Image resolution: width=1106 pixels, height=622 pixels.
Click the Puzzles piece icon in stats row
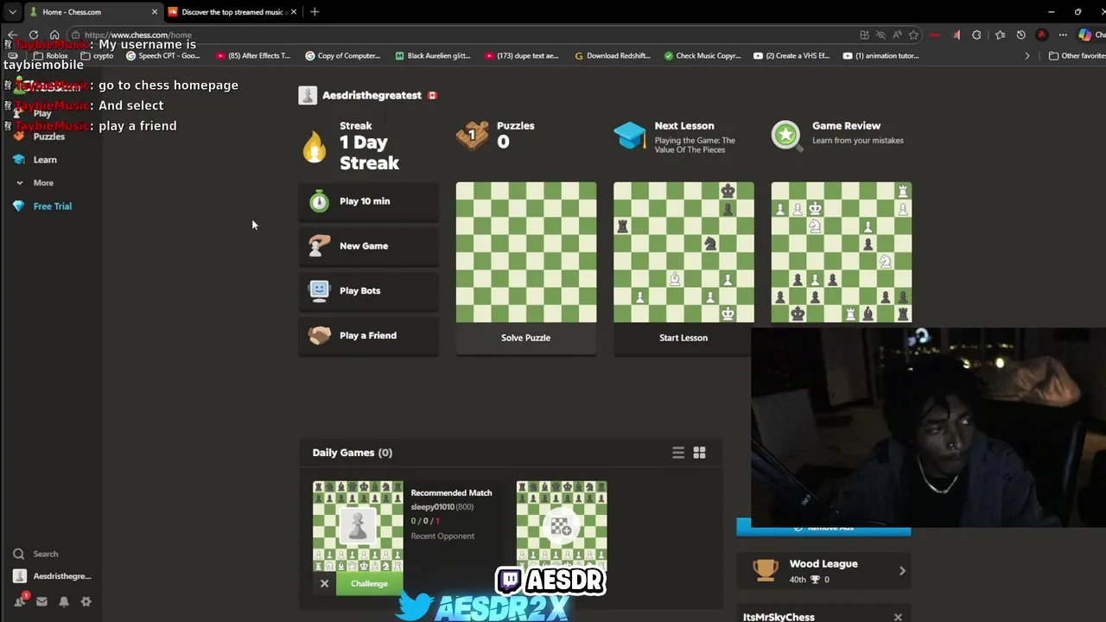(473, 136)
